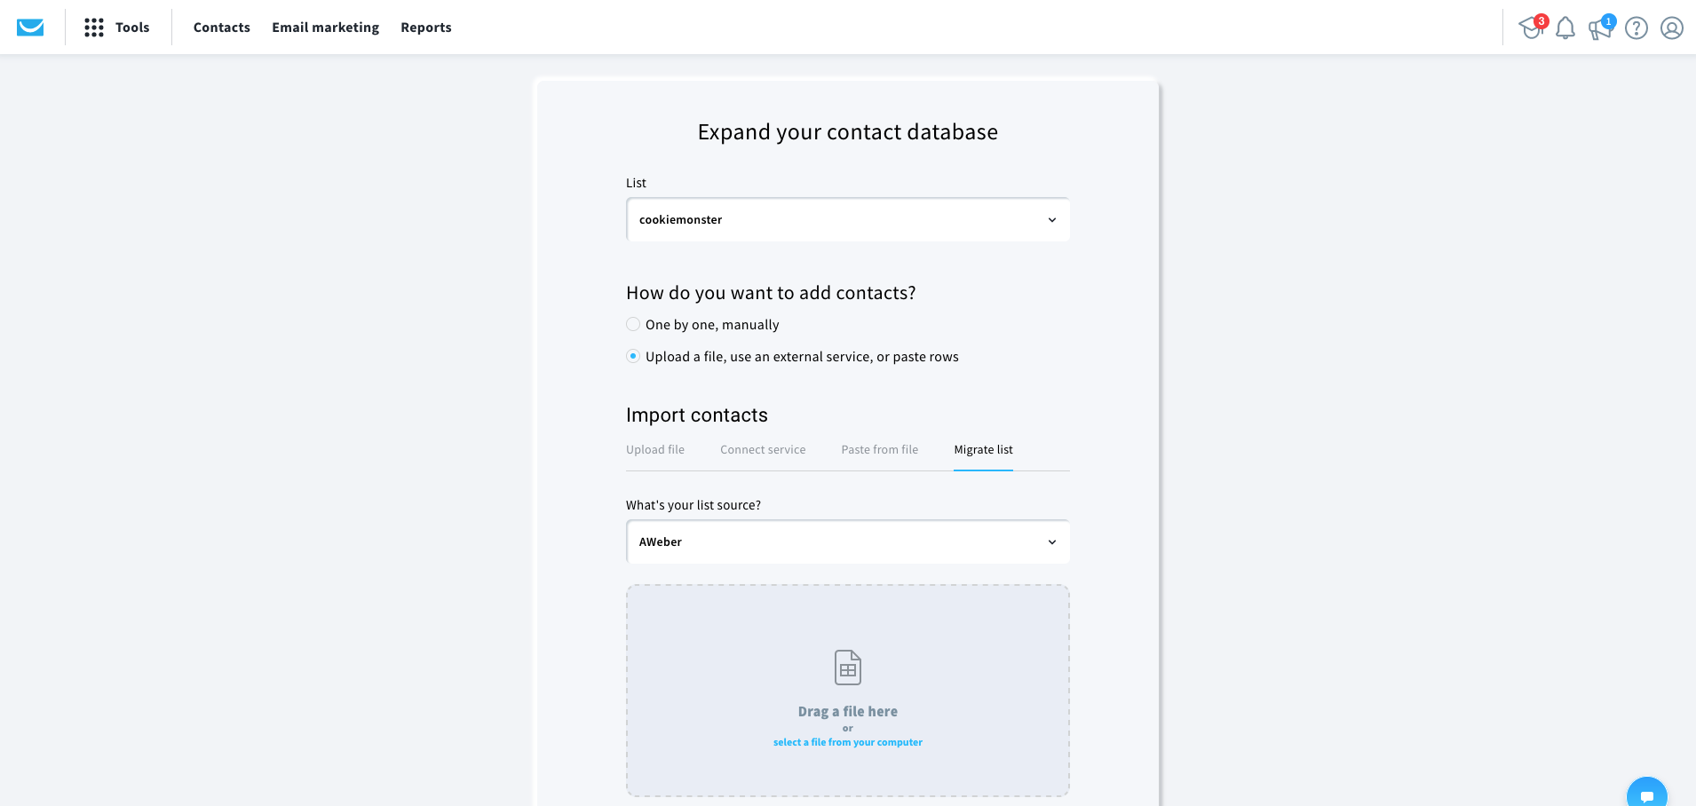Select 'One by one, manually' option
Image resolution: width=1696 pixels, height=806 pixels.
(633, 325)
